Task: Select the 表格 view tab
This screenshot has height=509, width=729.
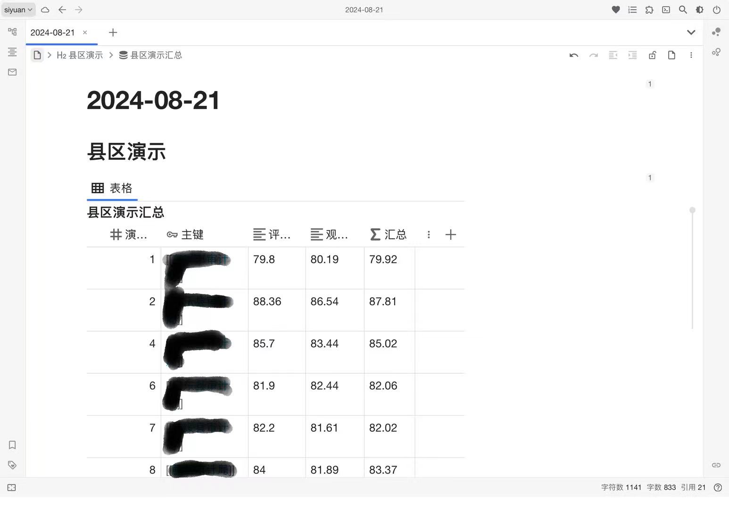Action: pos(112,188)
